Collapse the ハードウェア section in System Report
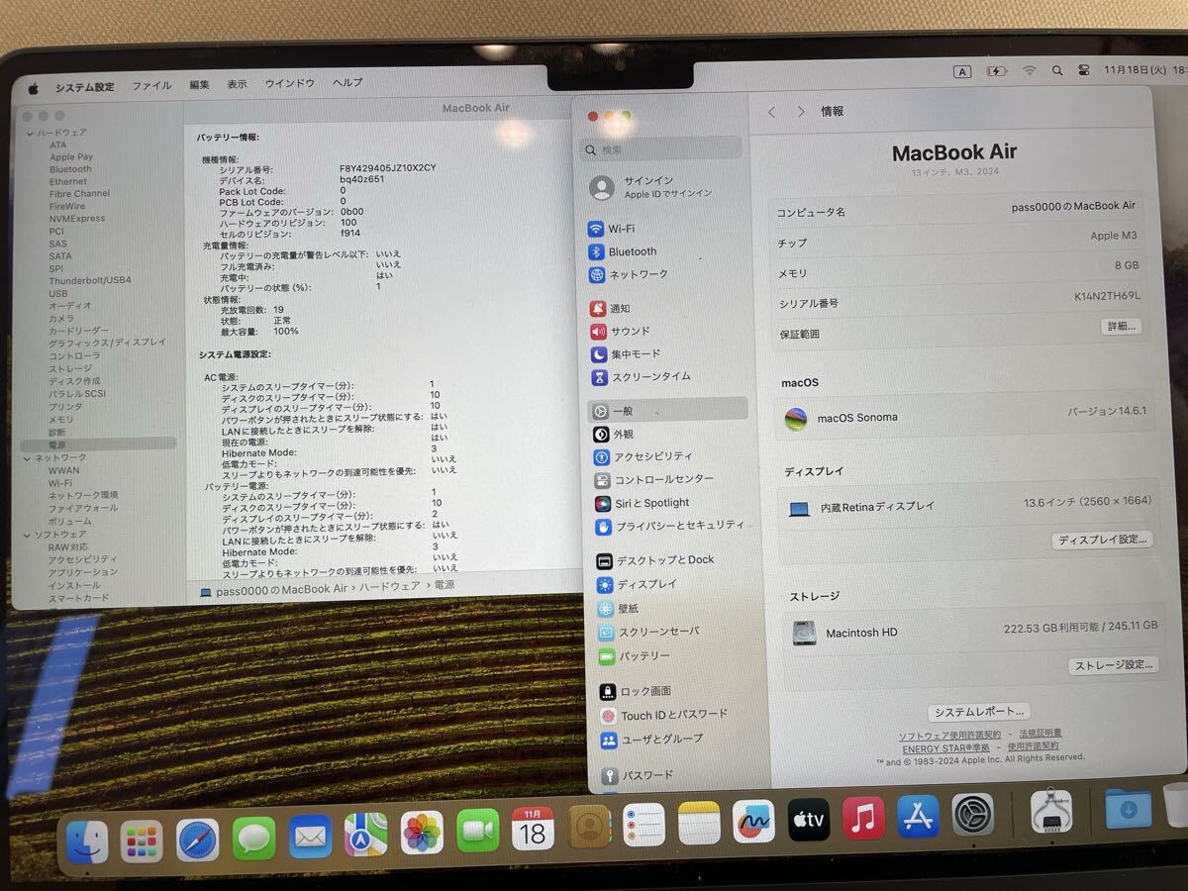The image size is (1188, 891). [30, 133]
